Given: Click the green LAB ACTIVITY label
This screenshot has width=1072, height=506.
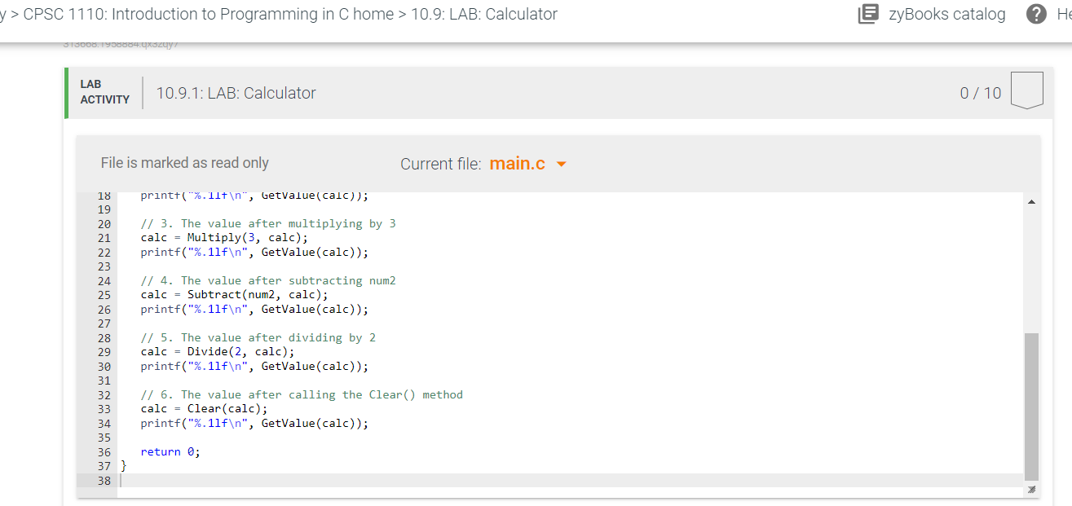Looking at the screenshot, I should tap(104, 90).
